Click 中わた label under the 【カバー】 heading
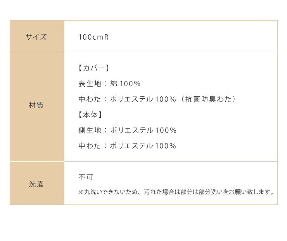The width and height of the screenshot is (287, 241). point(90,100)
